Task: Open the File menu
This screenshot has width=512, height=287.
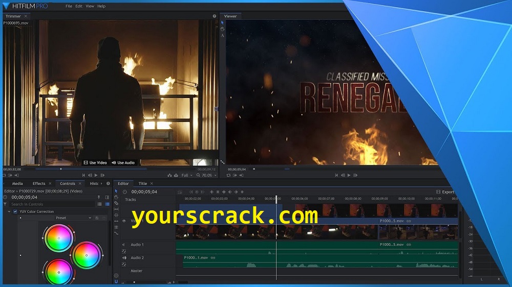Action: pyautogui.click(x=69, y=6)
